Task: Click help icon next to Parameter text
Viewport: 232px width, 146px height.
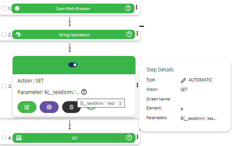Action: tap(89, 92)
